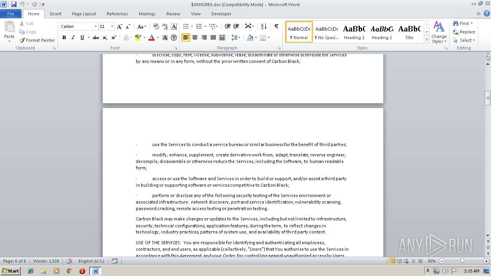
Task: Decrease paragraph indent
Action: pos(227,26)
